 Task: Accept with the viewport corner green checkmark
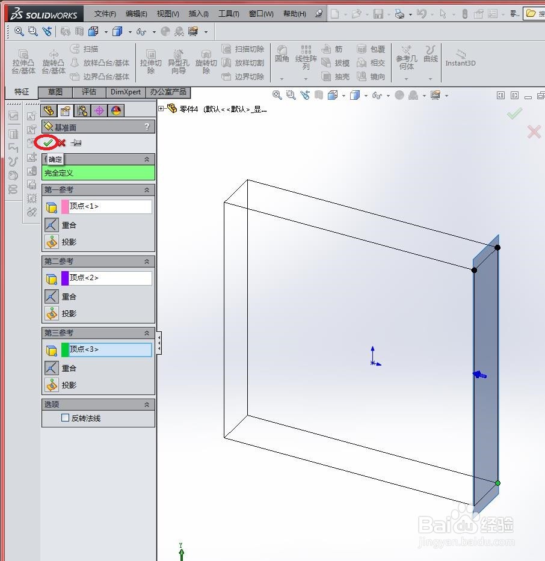coord(514,114)
